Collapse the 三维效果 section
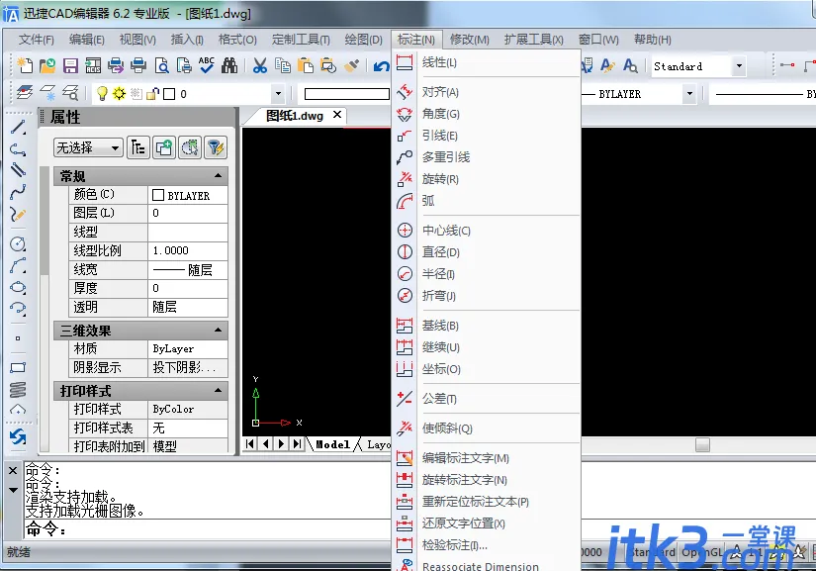The width and height of the screenshot is (816, 571). tap(218, 330)
